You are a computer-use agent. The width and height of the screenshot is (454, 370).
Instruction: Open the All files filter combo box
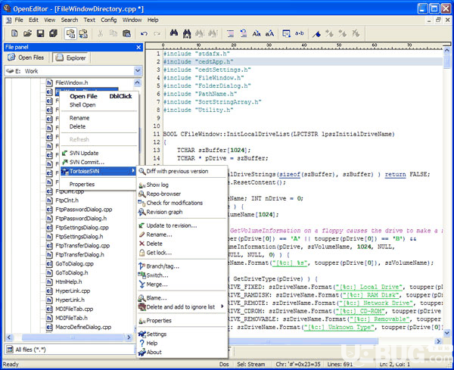coord(70,350)
